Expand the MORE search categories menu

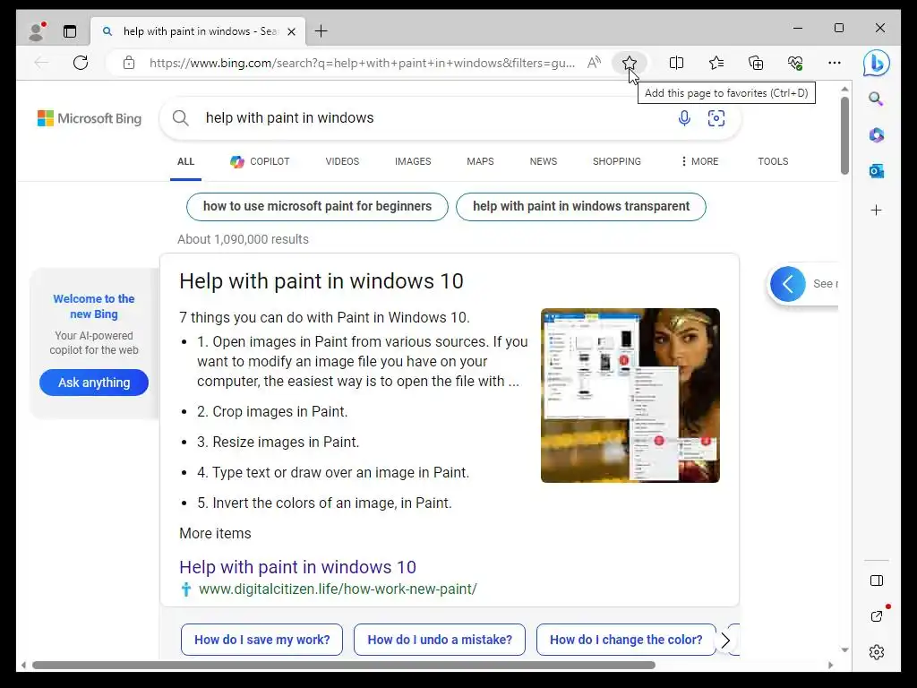(x=699, y=161)
